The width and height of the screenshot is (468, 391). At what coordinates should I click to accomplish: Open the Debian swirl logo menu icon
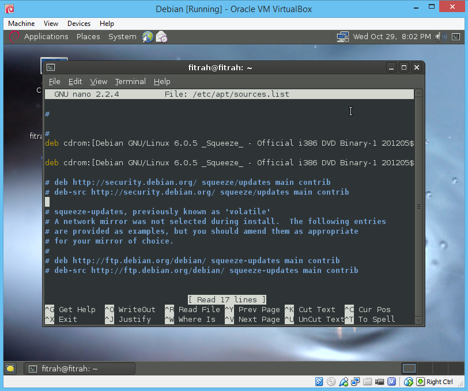[14, 37]
